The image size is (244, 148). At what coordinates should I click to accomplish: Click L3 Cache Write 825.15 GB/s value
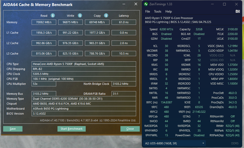(x=71, y=54)
